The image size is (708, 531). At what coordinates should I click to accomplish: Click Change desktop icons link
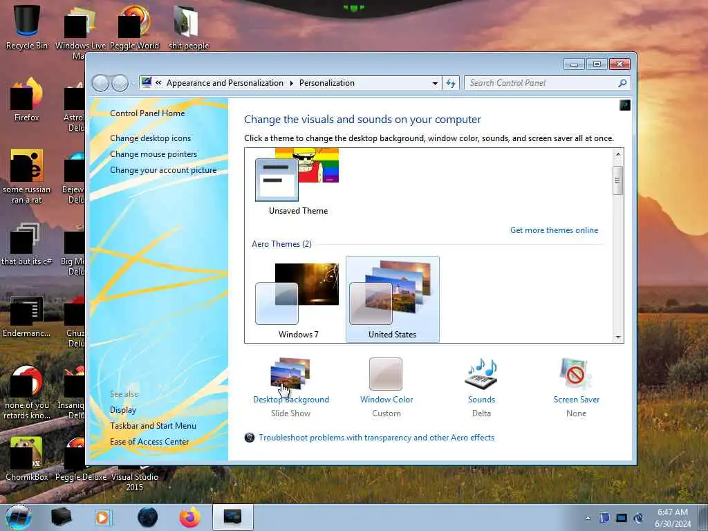150,138
